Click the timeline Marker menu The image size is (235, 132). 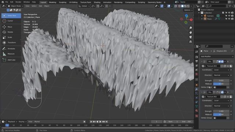[37, 122]
